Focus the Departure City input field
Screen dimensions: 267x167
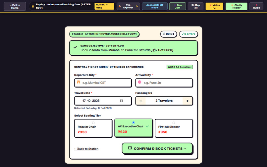coord(103,83)
